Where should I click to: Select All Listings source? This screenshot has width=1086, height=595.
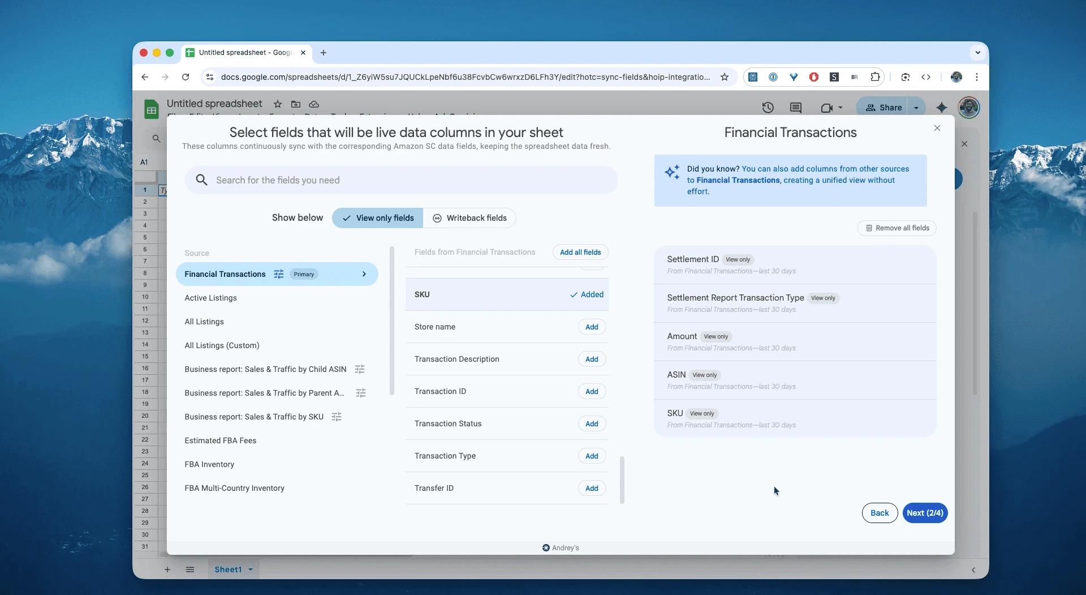[204, 322]
